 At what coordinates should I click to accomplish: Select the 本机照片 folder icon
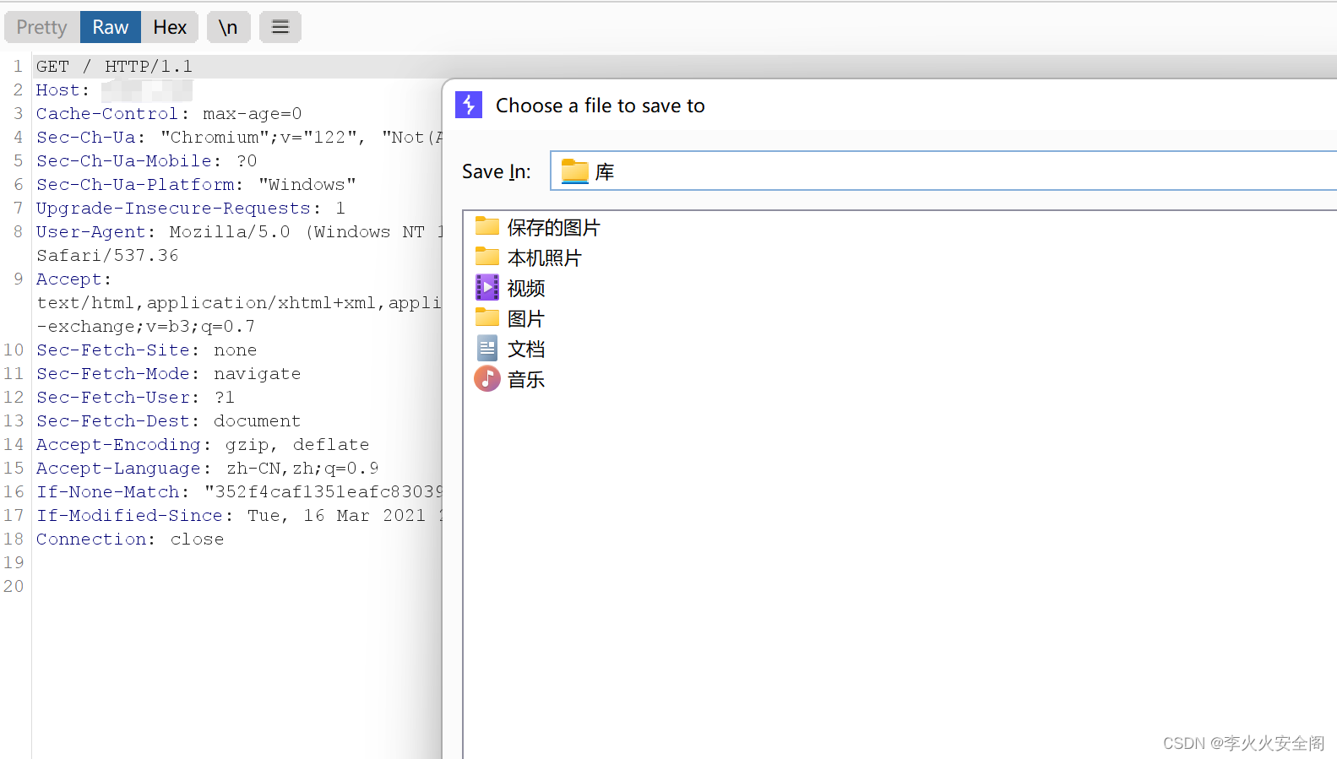click(x=487, y=257)
